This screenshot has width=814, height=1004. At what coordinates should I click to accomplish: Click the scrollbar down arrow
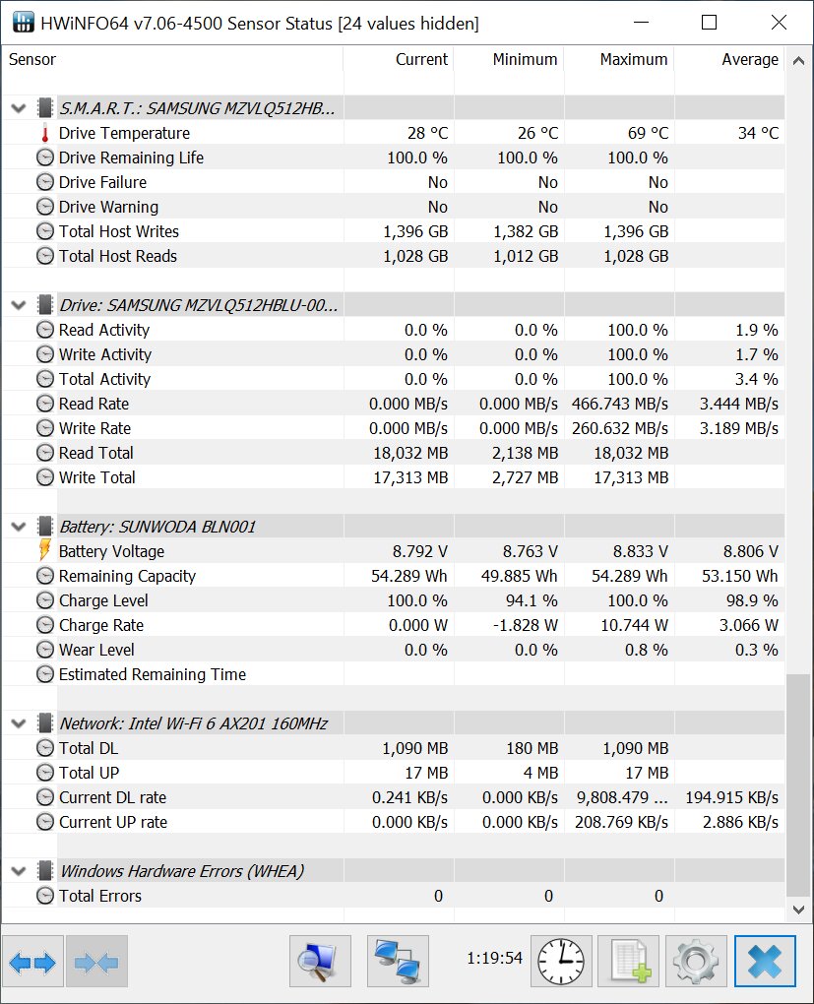point(799,914)
